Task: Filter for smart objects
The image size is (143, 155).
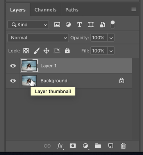Action: tap(102, 25)
